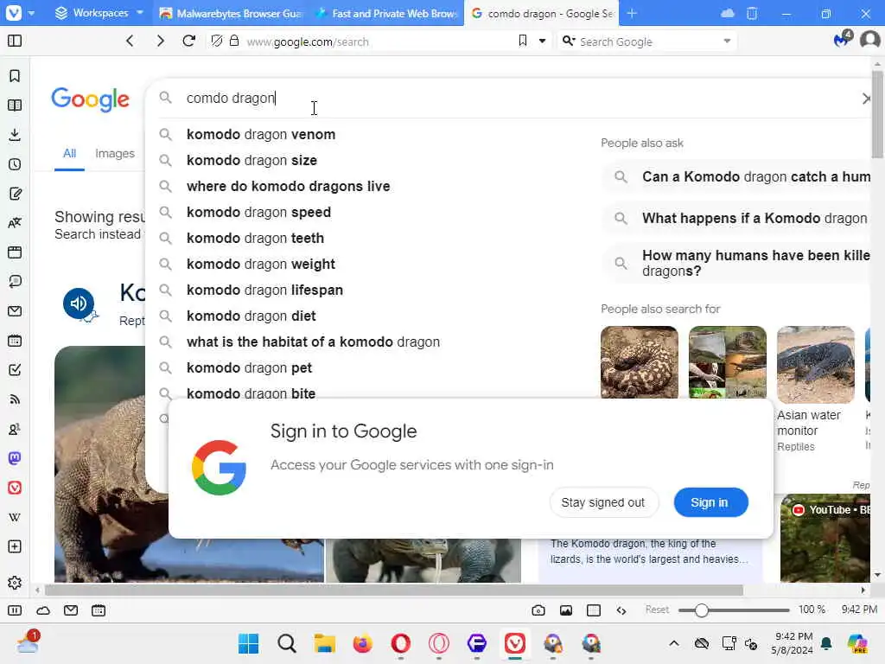Open the Tasks panel in sidebar

pyautogui.click(x=15, y=370)
